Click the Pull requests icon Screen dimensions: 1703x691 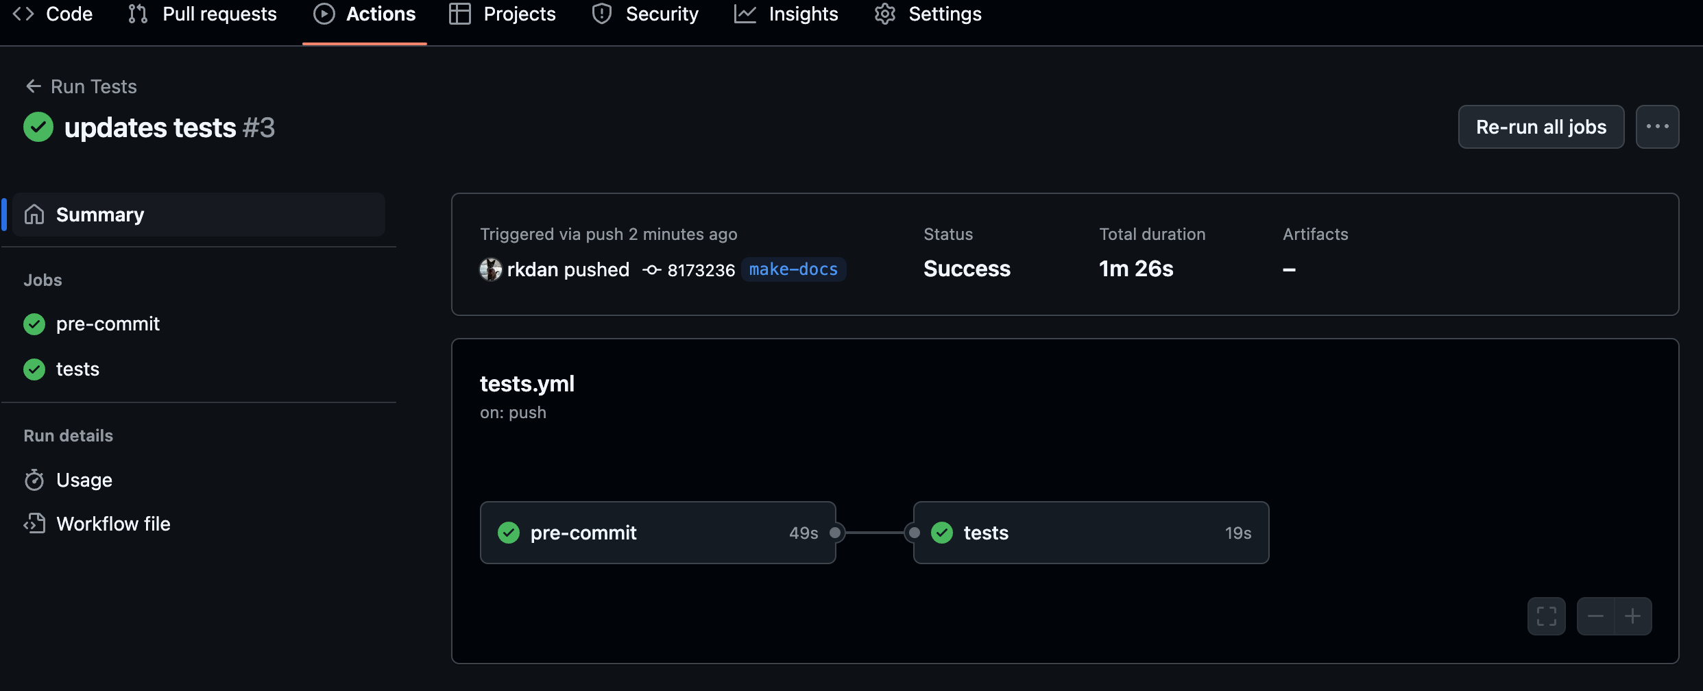pos(138,14)
